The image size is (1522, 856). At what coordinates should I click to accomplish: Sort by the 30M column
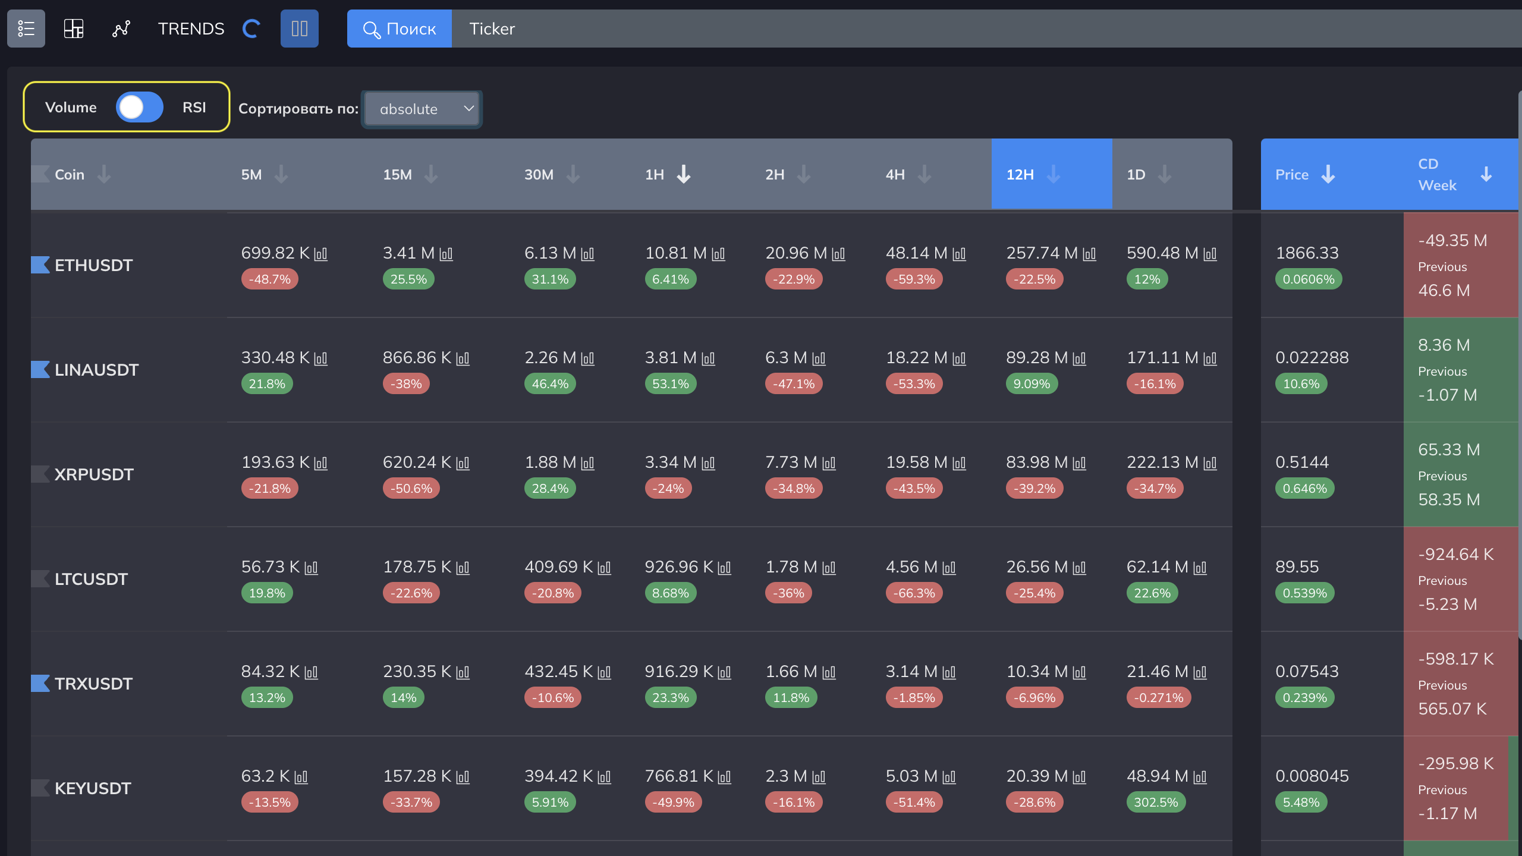click(x=573, y=174)
